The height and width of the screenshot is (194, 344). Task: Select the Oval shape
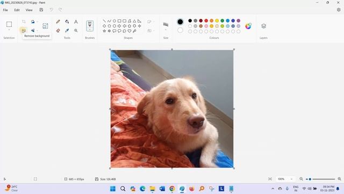(114, 21)
